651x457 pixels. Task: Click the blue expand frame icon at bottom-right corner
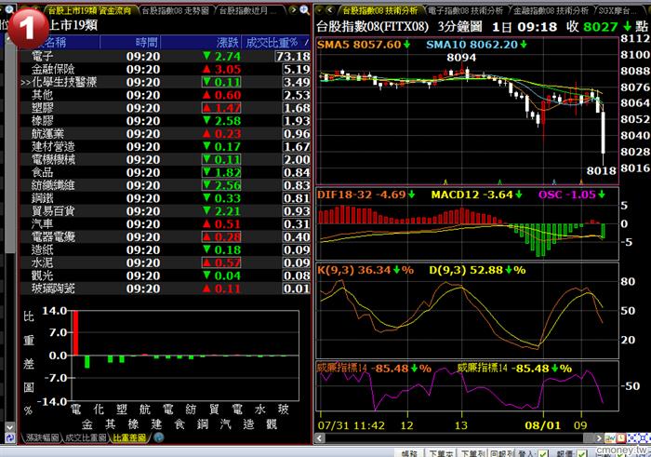point(644,437)
